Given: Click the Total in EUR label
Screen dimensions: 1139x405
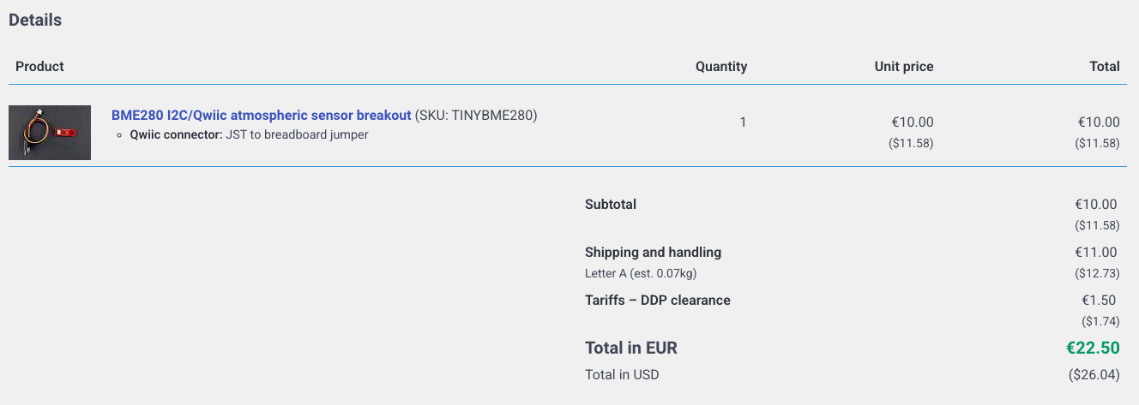Looking at the screenshot, I should (x=630, y=348).
